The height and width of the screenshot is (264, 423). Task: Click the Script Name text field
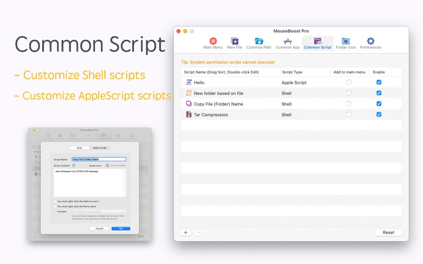[99, 159]
